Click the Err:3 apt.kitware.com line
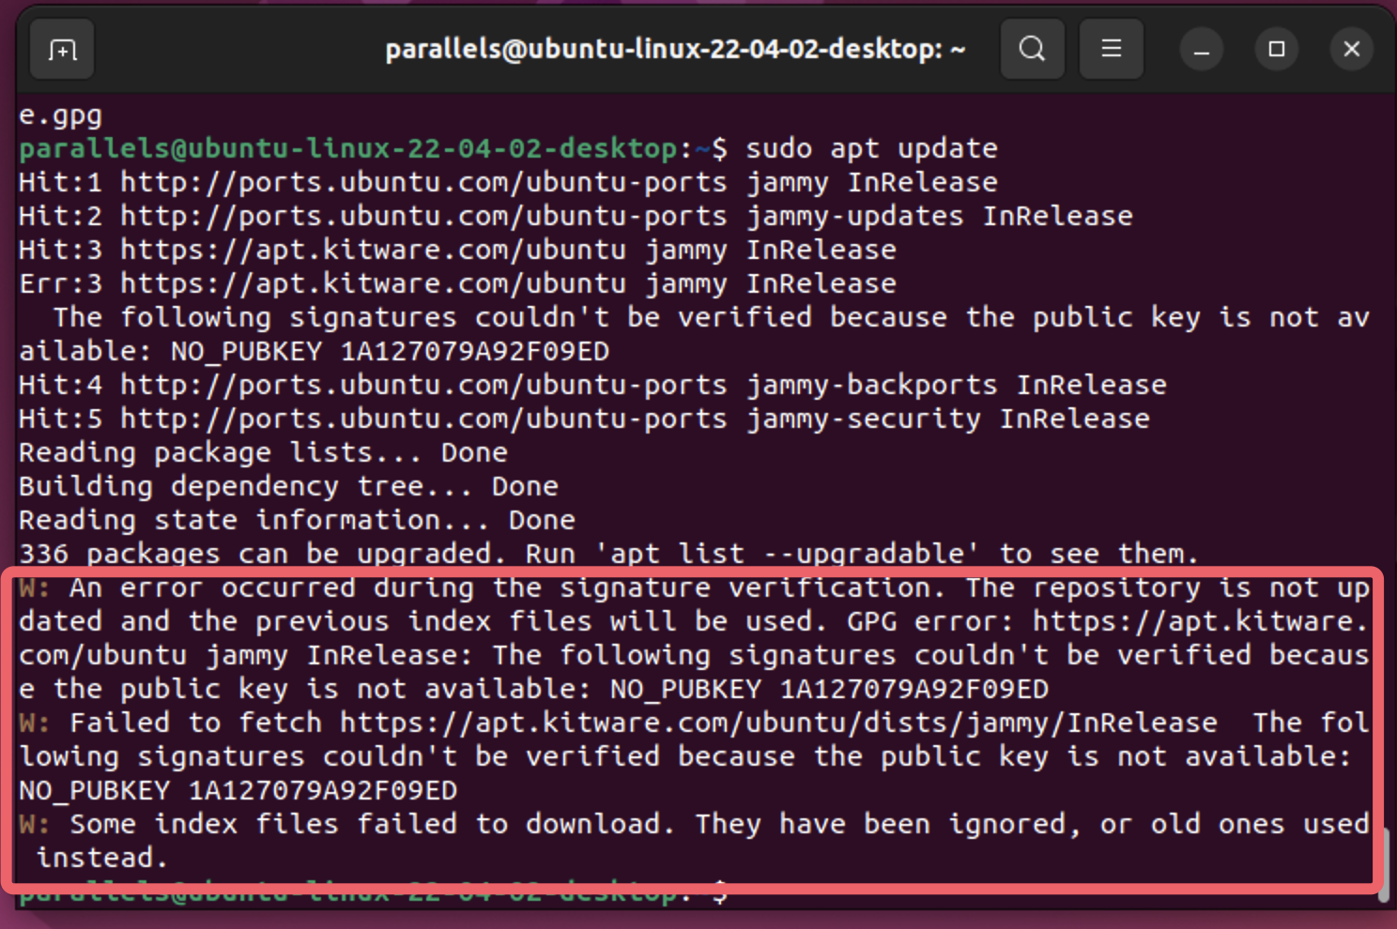Screen dimensions: 1397x929 [x=457, y=283]
